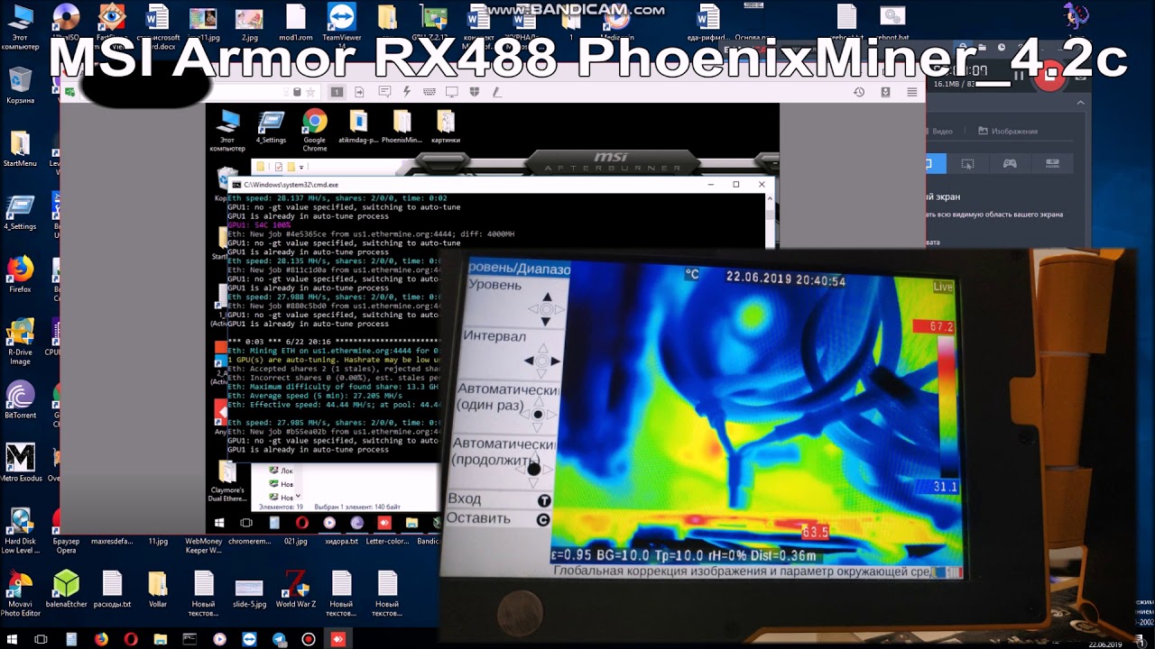Click the хидора.txt desktop label
The width and height of the screenshot is (1155, 649).
coord(341,542)
